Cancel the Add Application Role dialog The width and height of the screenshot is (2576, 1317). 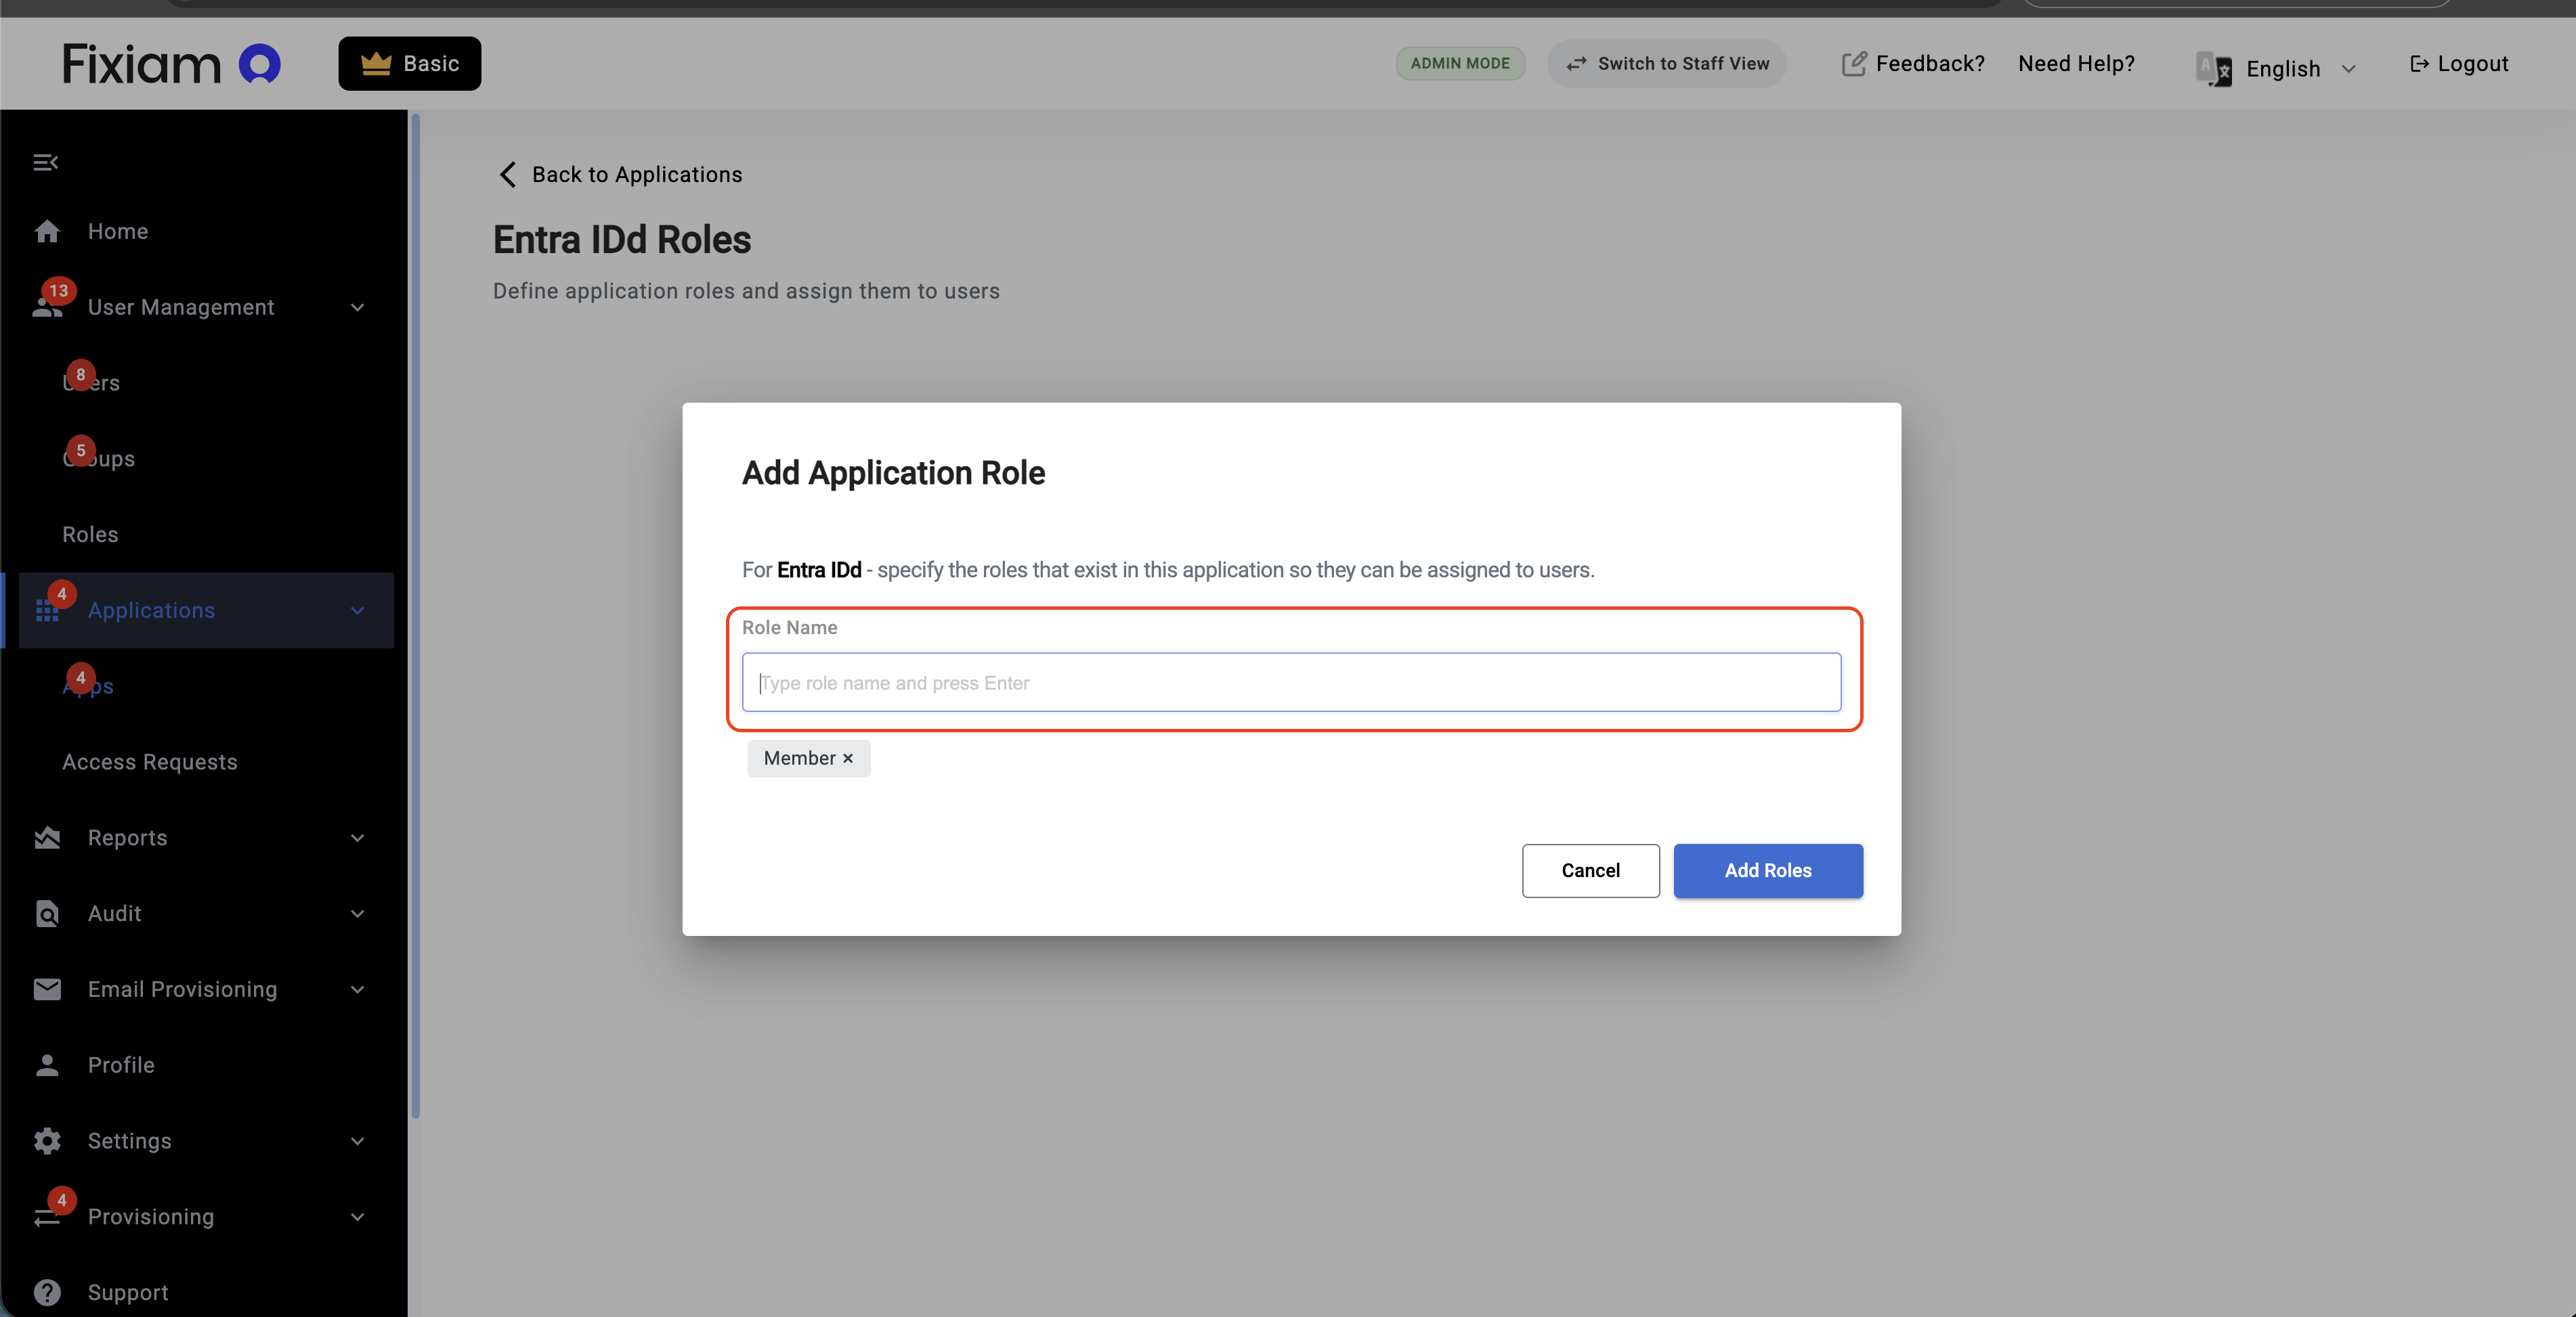coord(1590,870)
